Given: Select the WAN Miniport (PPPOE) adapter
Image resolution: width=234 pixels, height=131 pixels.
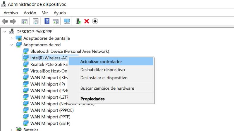Looking at the screenshot, I should 52,110.
